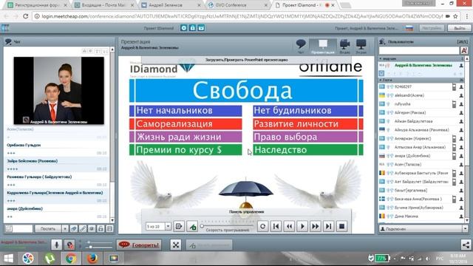
Task: Click phone icon on the rufyusha row
Action: pyautogui.click(x=454, y=104)
